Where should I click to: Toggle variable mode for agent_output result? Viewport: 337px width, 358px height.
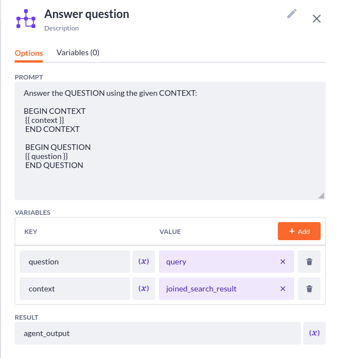[314, 333]
